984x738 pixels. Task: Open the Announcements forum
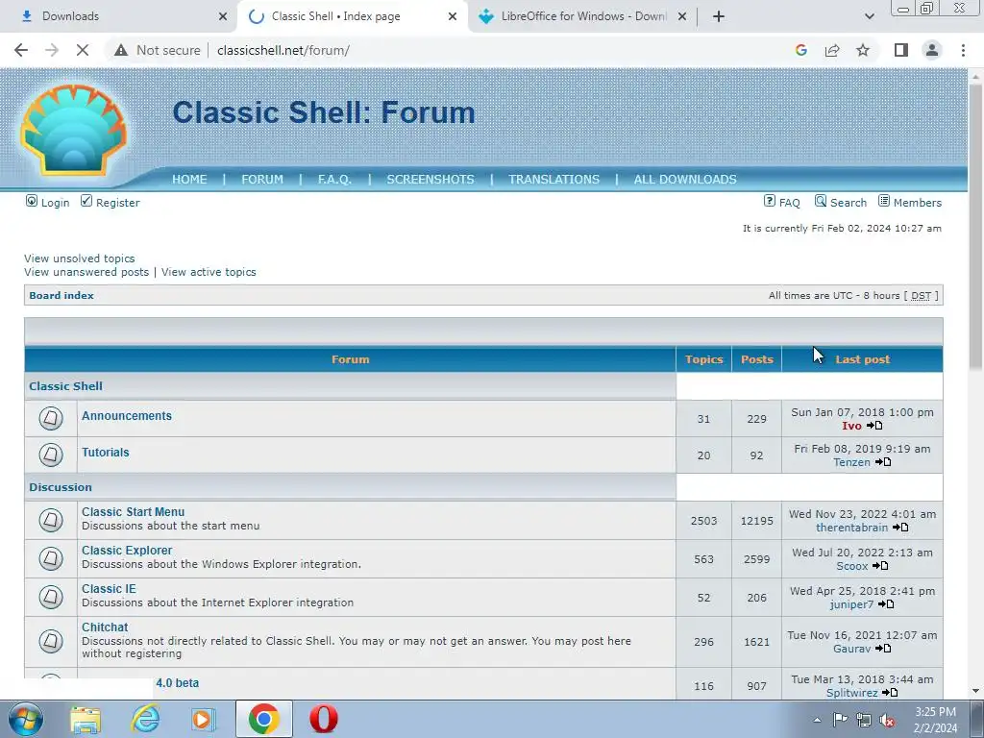127,416
